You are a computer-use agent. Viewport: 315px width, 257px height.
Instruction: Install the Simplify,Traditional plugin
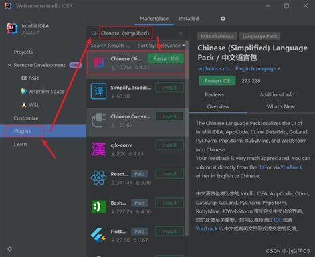169,88
